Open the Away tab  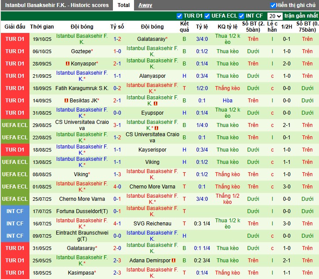click(x=145, y=5)
